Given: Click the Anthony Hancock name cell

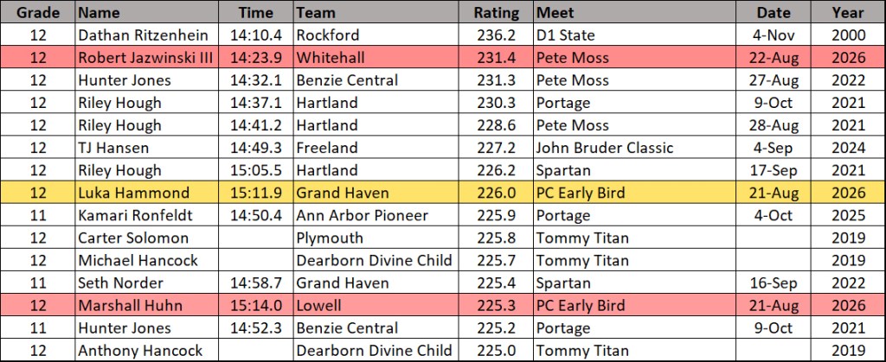Looking at the screenshot, I should coord(147,350).
